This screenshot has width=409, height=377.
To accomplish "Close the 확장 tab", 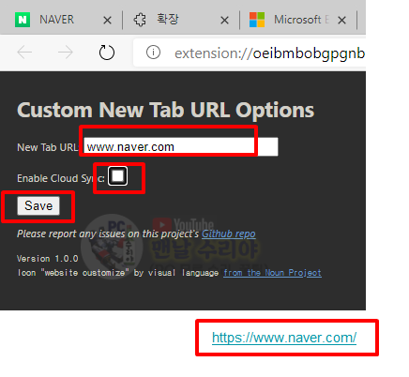I will coord(224,21).
